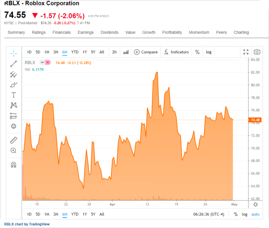This screenshot has width=269, height=228.
Task: Open the chart style selector icon
Action: [x=126, y=52]
